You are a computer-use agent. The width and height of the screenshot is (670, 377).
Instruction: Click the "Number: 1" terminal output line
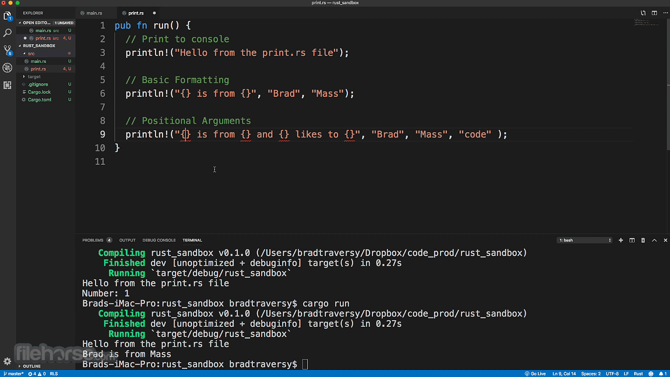(x=106, y=293)
